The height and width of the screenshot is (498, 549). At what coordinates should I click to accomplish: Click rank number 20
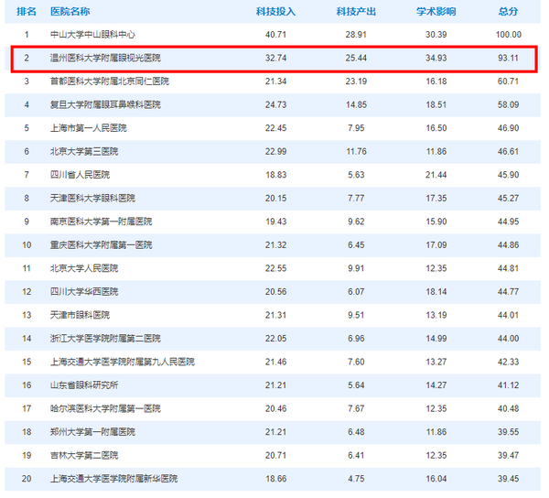27,479
